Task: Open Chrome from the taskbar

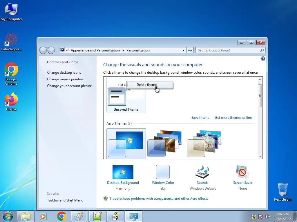Action: pos(61,216)
